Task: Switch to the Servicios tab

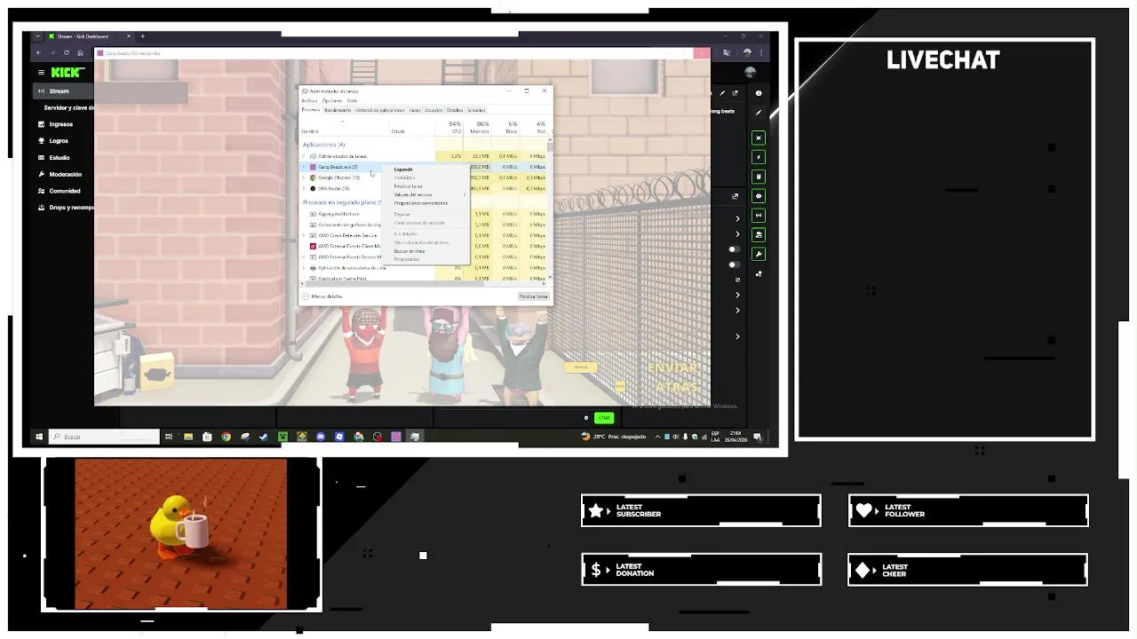Action: [x=476, y=110]
